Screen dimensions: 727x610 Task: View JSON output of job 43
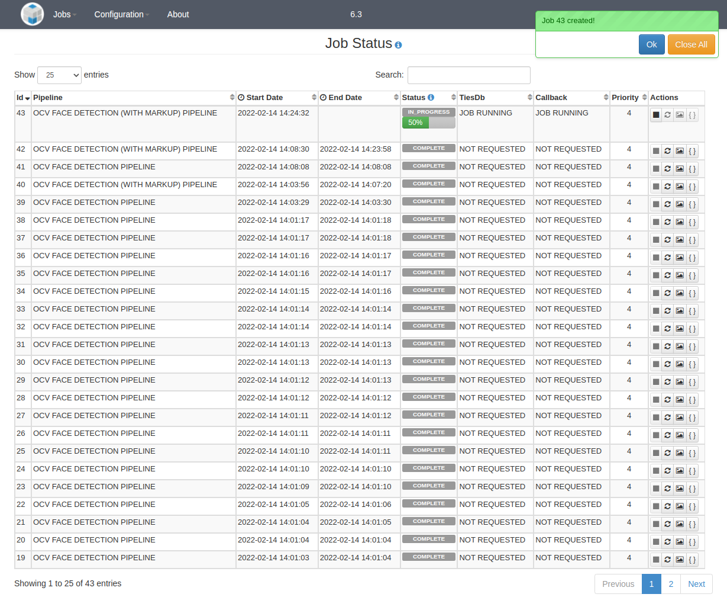coord(692,115)
